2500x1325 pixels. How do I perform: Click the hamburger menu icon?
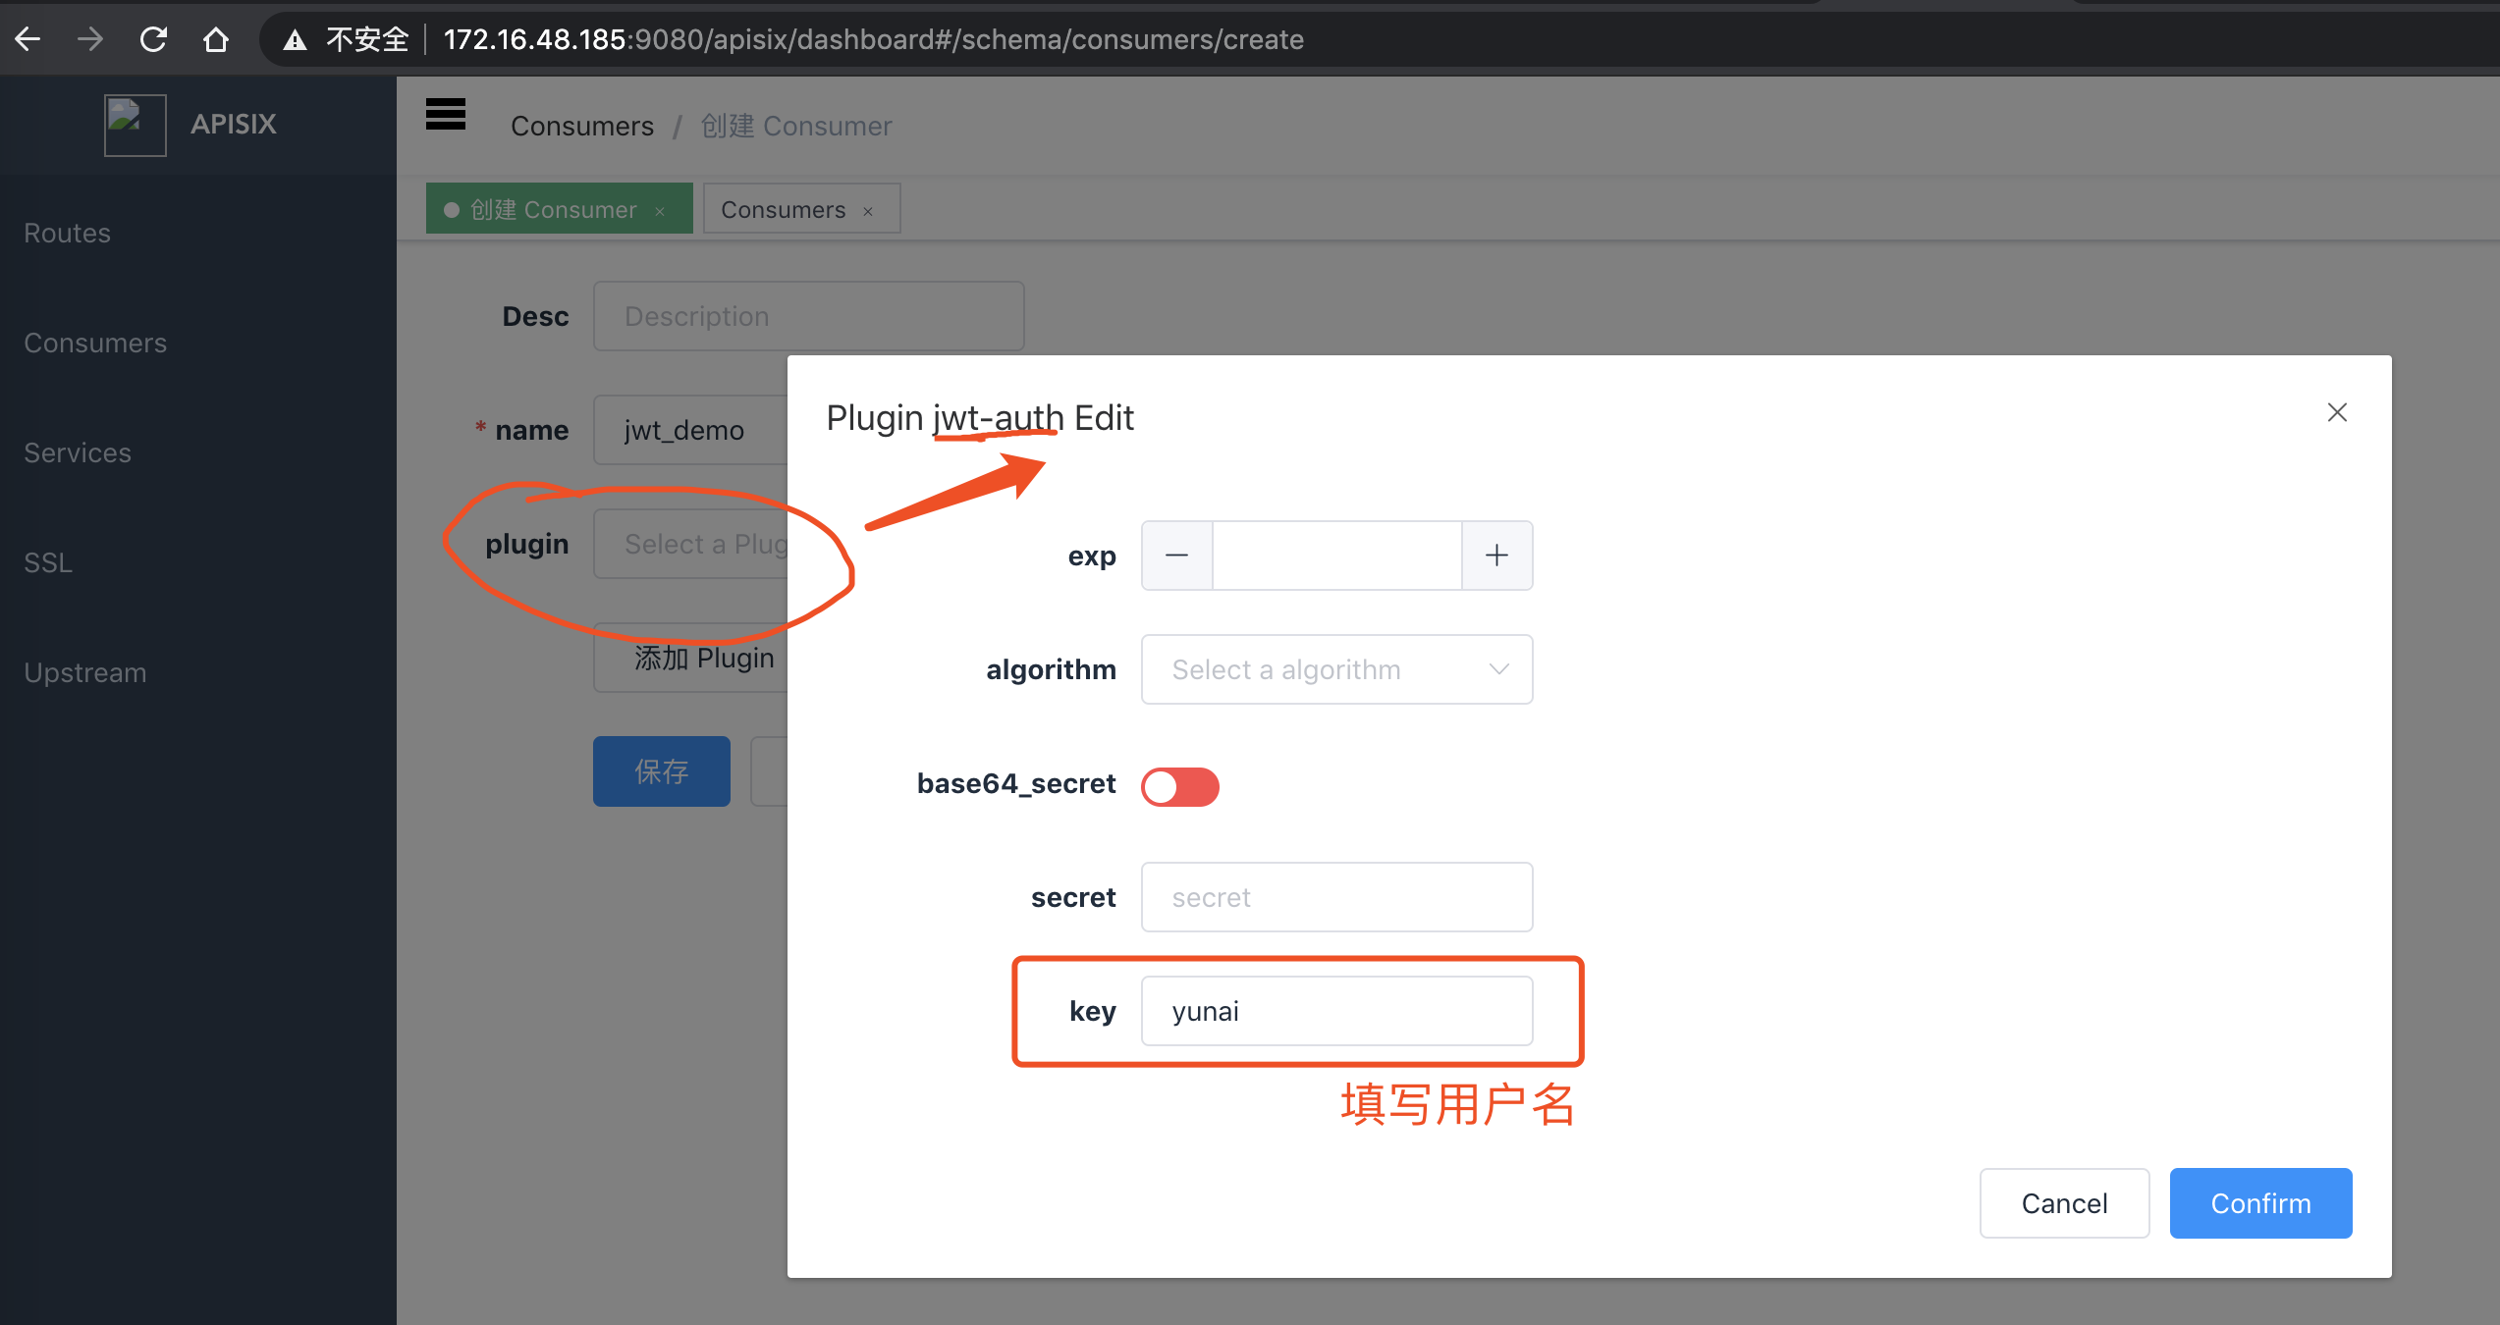[x=445, y=116]
